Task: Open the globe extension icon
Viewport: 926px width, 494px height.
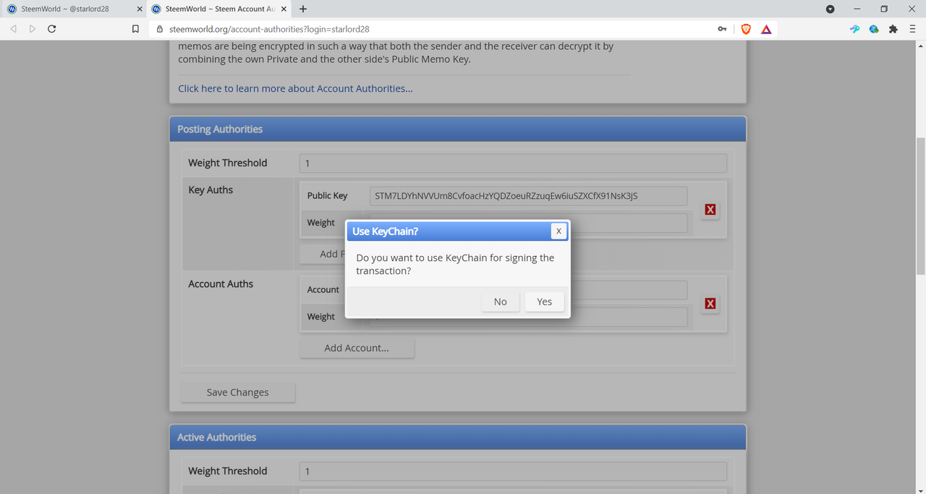Action: tap(874, 29)
